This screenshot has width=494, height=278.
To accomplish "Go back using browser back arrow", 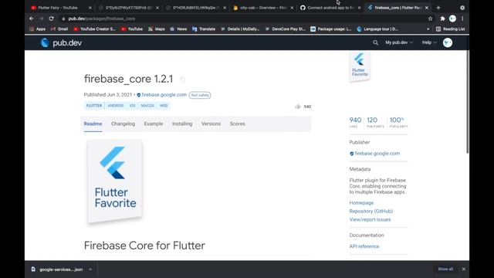I will [32, 19].
